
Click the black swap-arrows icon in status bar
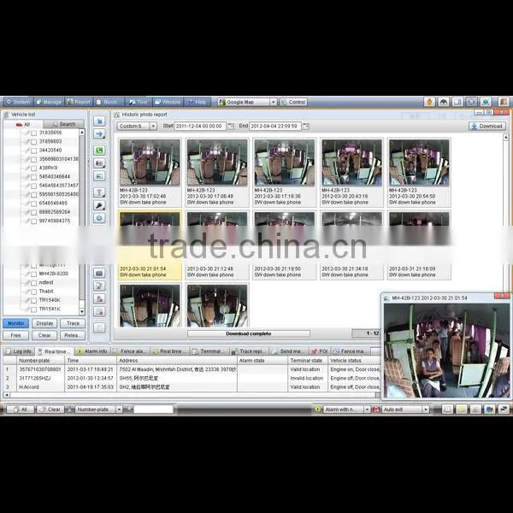[x=504, y=410]
